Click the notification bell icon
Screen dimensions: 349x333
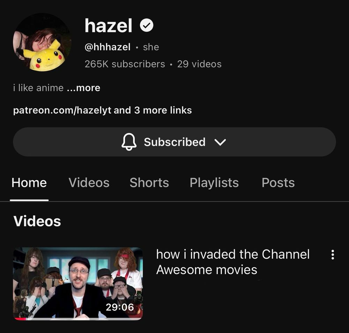point(129,142)
